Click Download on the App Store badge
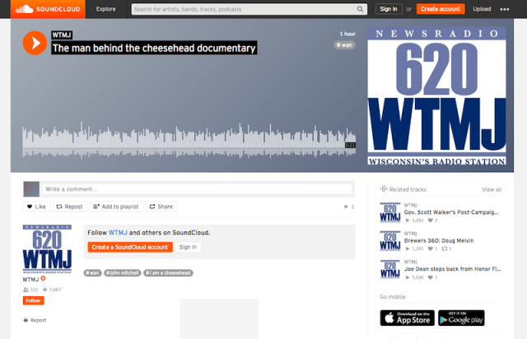 click(x=408, y=318)
